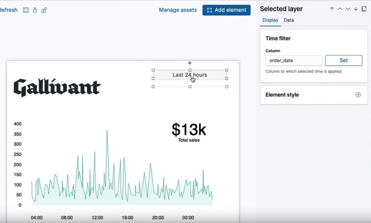The image size is (371, 223).
Task: Open the share workpad icon
Action: (x=35, y=10)
